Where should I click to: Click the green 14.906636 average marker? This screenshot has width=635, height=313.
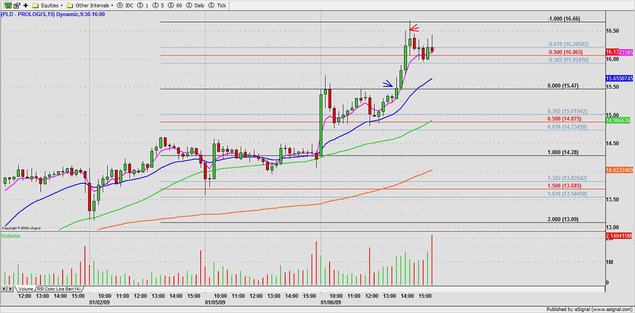[619, 121]
